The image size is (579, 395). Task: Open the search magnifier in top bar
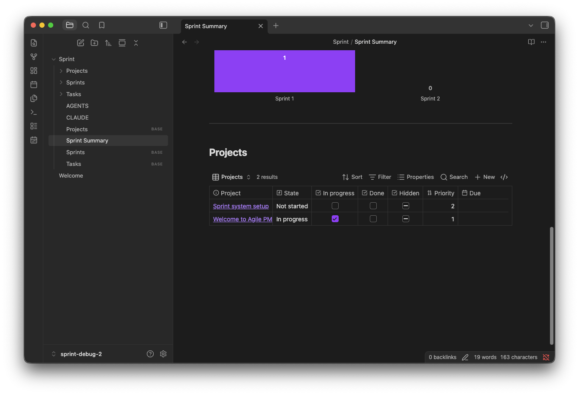86,25
